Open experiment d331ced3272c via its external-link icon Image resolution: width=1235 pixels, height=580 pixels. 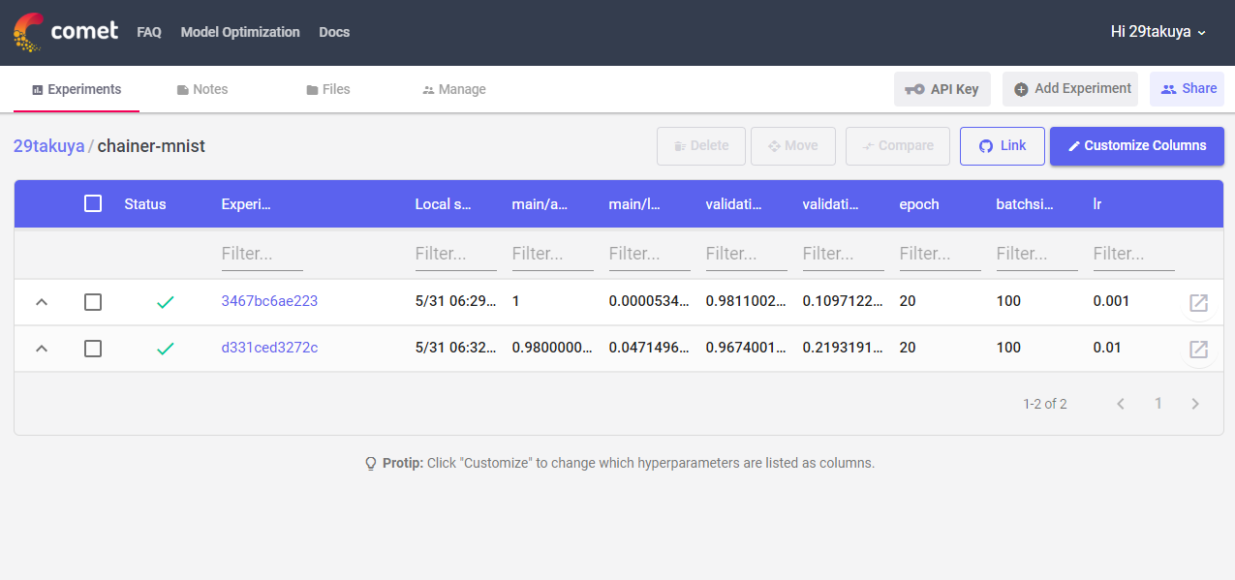point(1198,350)
